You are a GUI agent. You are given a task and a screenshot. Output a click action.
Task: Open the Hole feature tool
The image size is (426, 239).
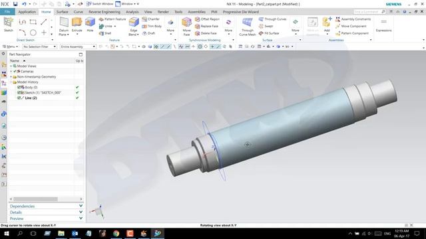[x=91, y=25]
